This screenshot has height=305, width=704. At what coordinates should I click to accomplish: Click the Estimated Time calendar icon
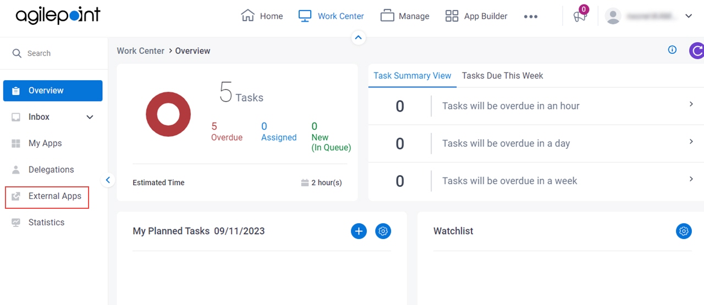point(305,182)
